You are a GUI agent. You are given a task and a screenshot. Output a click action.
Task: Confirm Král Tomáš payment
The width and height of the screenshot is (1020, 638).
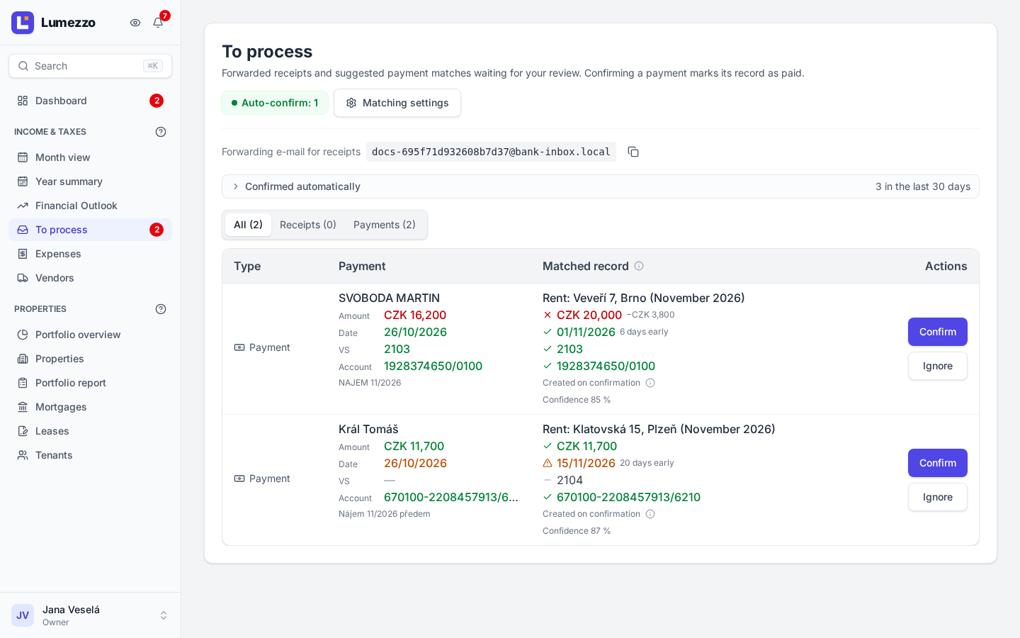pyautogui.click(x=938, y=463)
